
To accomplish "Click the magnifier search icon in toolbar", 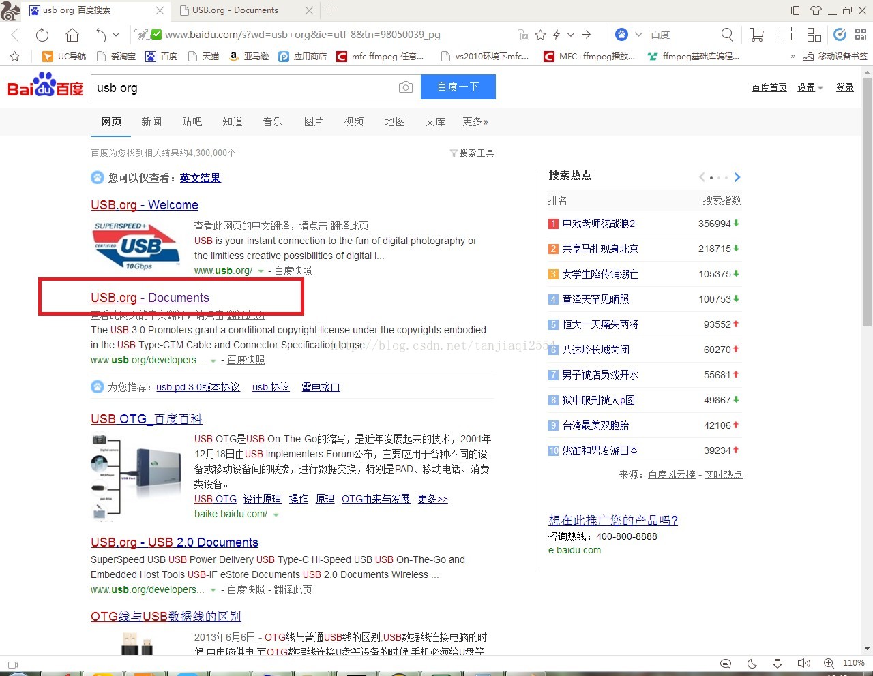I will tap(727, 35).
